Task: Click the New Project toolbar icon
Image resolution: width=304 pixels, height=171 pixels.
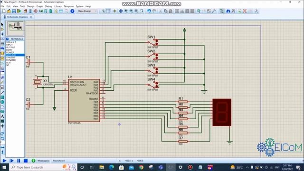Action: pos(4,11)
